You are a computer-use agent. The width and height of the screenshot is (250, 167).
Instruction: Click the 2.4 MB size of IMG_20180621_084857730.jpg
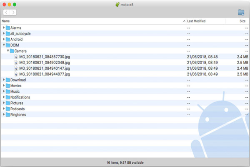[242, 57]
